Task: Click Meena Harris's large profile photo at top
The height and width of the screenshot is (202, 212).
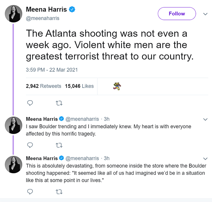Action: pos(14,14)
